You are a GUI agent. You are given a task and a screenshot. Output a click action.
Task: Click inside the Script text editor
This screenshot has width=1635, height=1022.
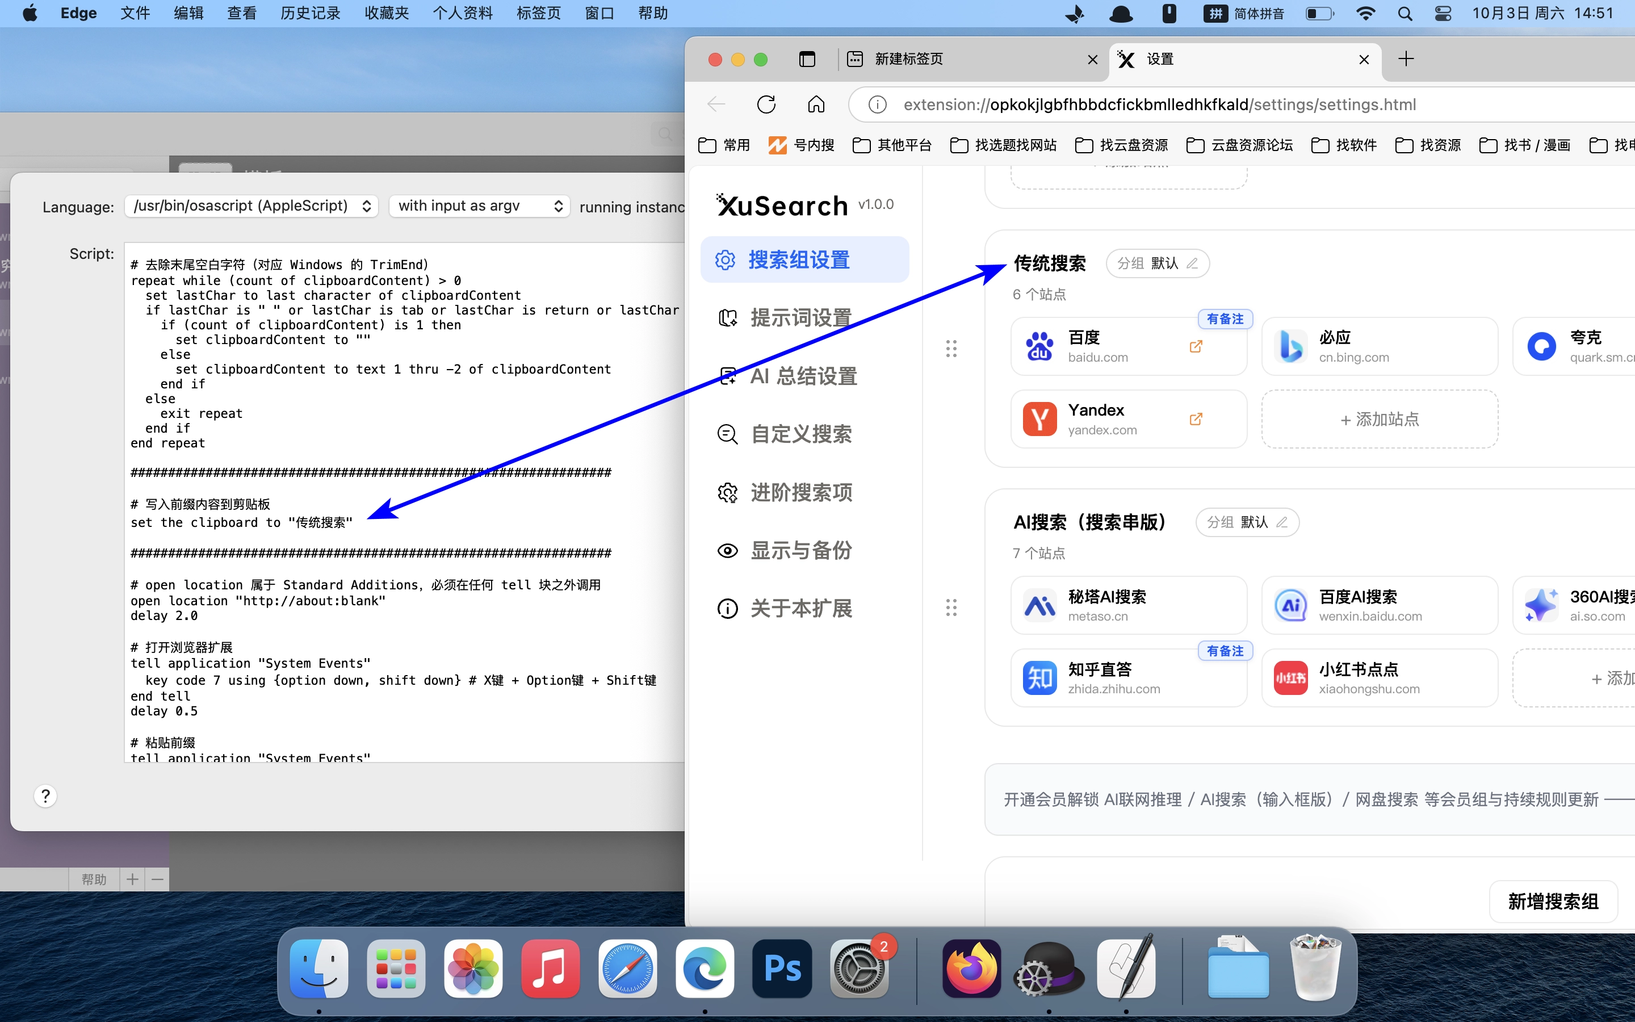click(404, 502)
